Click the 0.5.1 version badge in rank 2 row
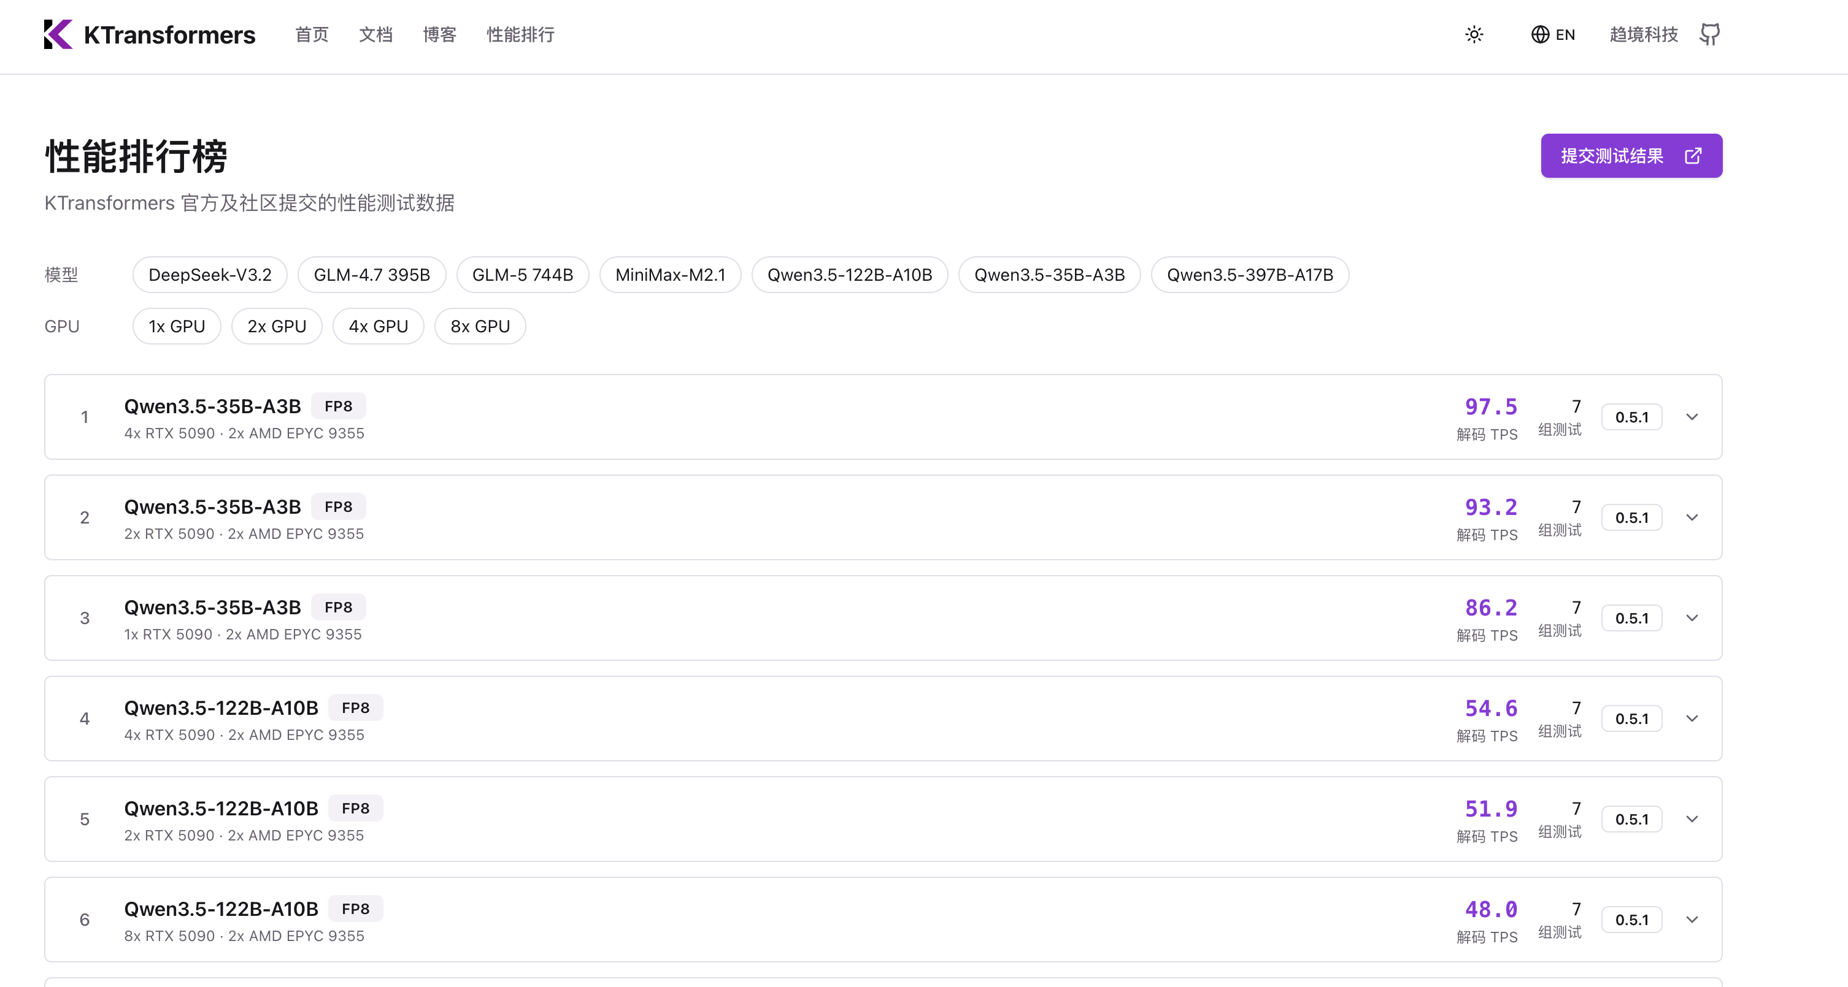The height and width of the screenshot is (987, 1848). 1632,517
